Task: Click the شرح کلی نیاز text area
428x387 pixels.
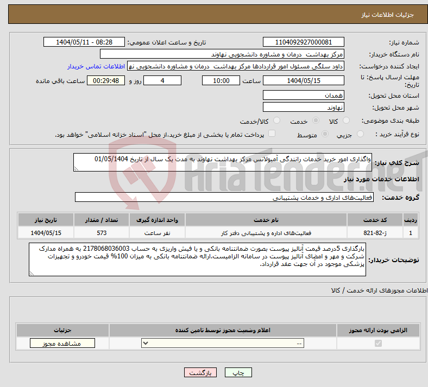Action: [x=223, y=162]
